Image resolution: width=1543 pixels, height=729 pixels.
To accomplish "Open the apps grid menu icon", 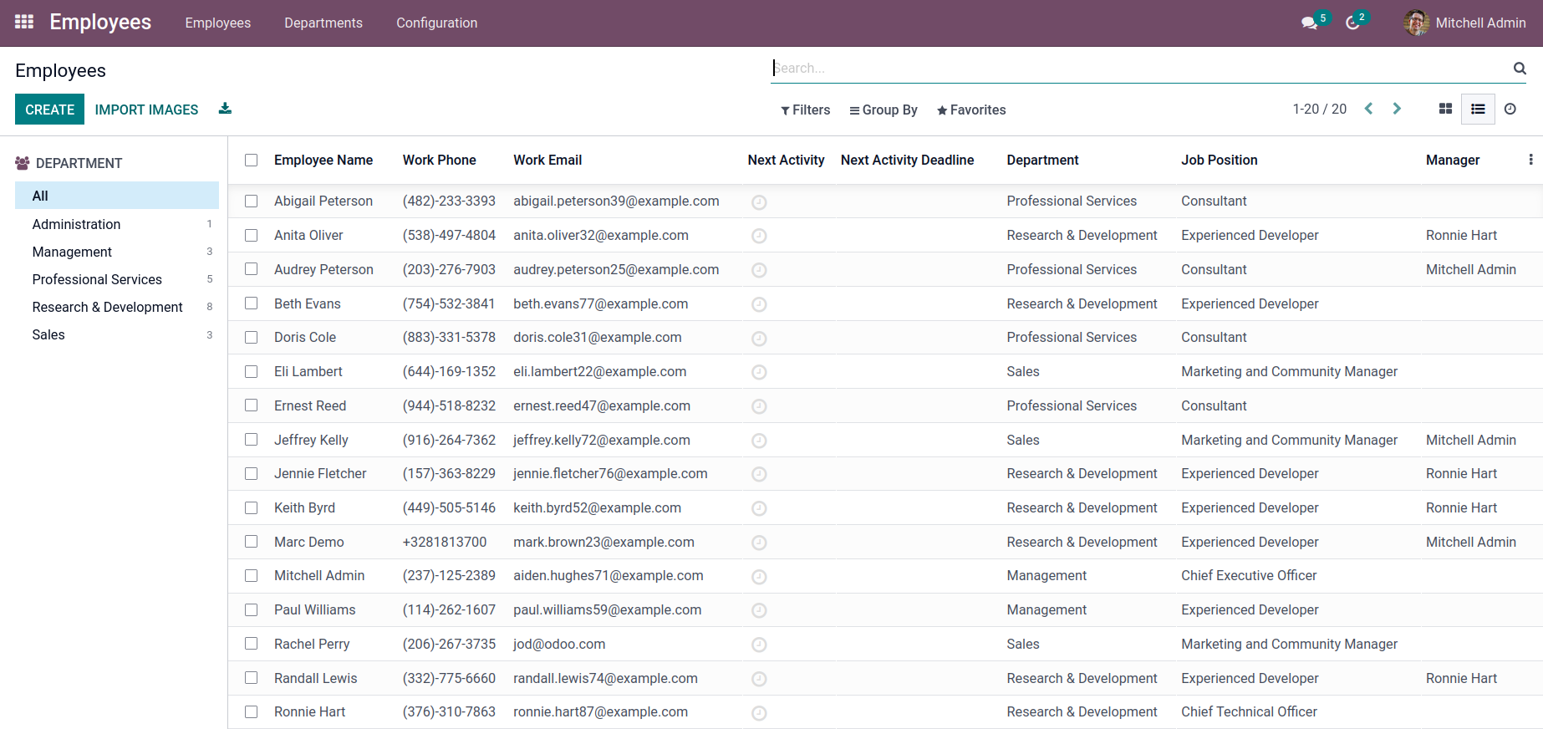I will 24,23.
